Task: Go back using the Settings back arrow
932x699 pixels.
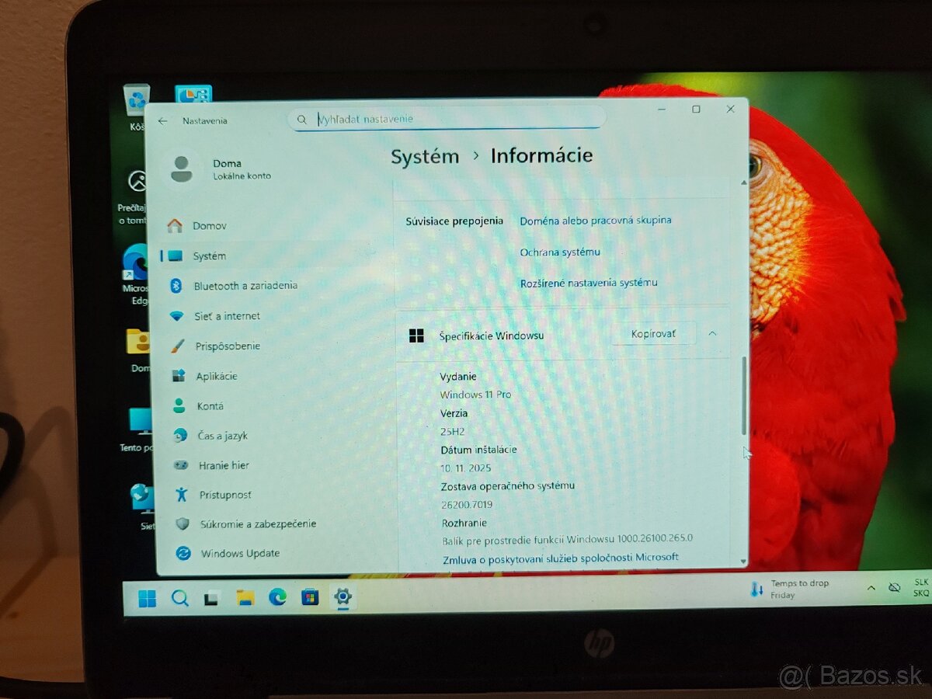Action: [163, 121]
